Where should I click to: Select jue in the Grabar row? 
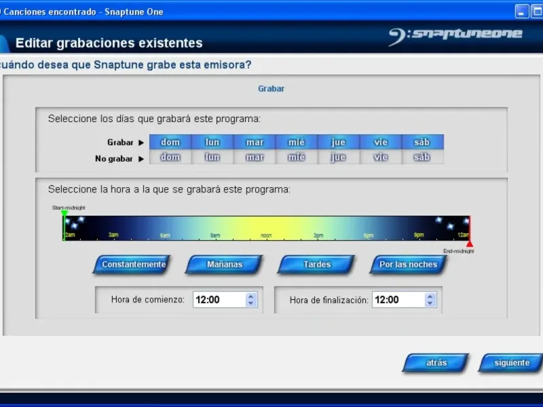(338, 142)
